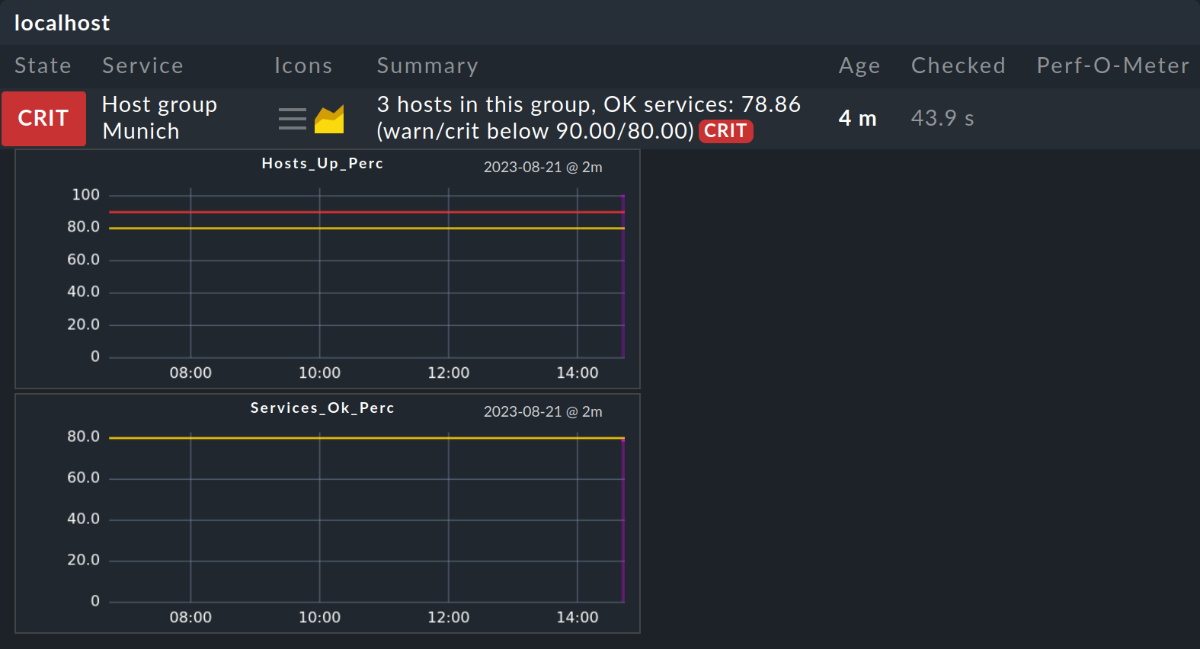Click the Icons column header
This screenshot has width=1200, height=649.
point(303,66)
